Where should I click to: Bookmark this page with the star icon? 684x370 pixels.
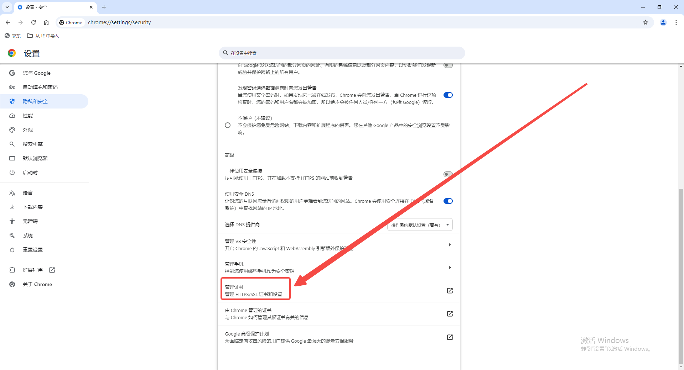click(646, 22)
